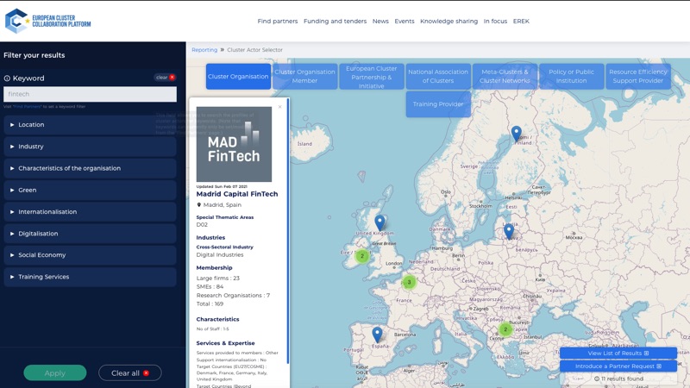Click the Keyword info icon
Screen dimensions: 690x388
(8, 78)
